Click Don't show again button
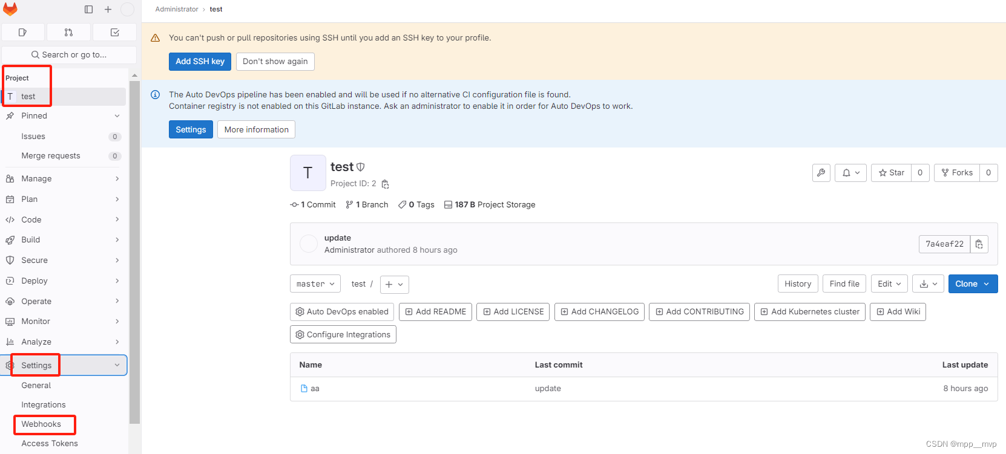The width and height of the screenshot is (1006, 454). point(275,61)
